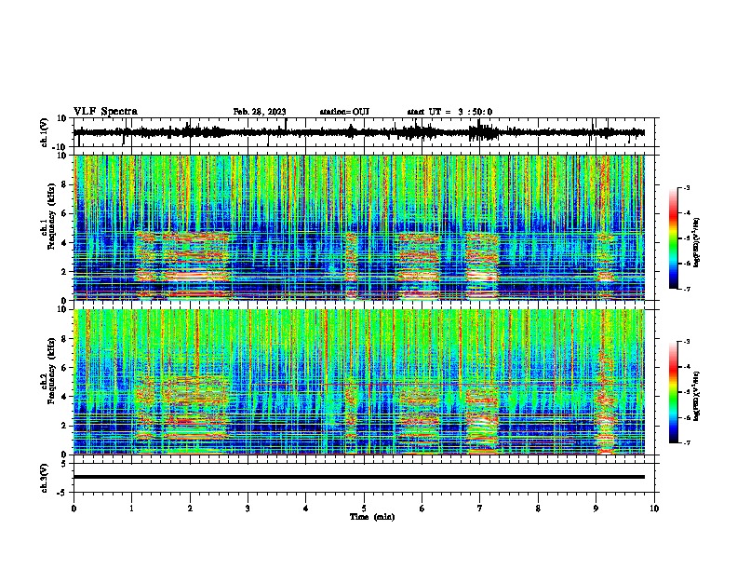Click the "5" tick on ch.3(V) axis
737x570 pixels.
pos(64,463)
